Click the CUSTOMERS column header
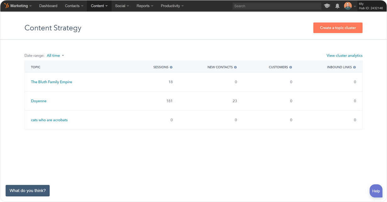 tap(278, 67)
